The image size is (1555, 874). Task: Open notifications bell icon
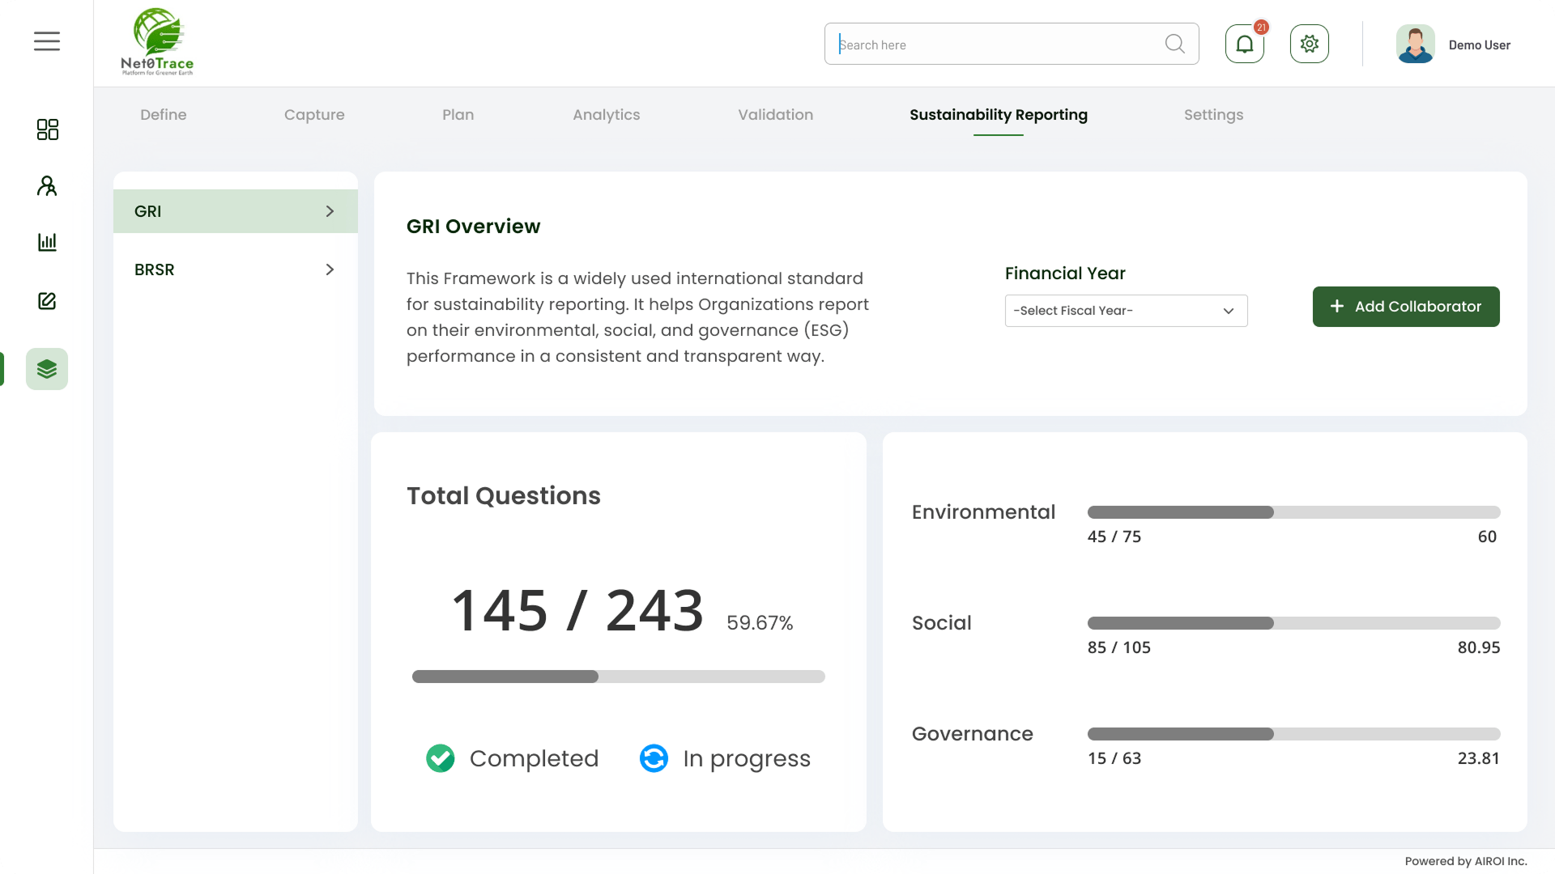1245,44
